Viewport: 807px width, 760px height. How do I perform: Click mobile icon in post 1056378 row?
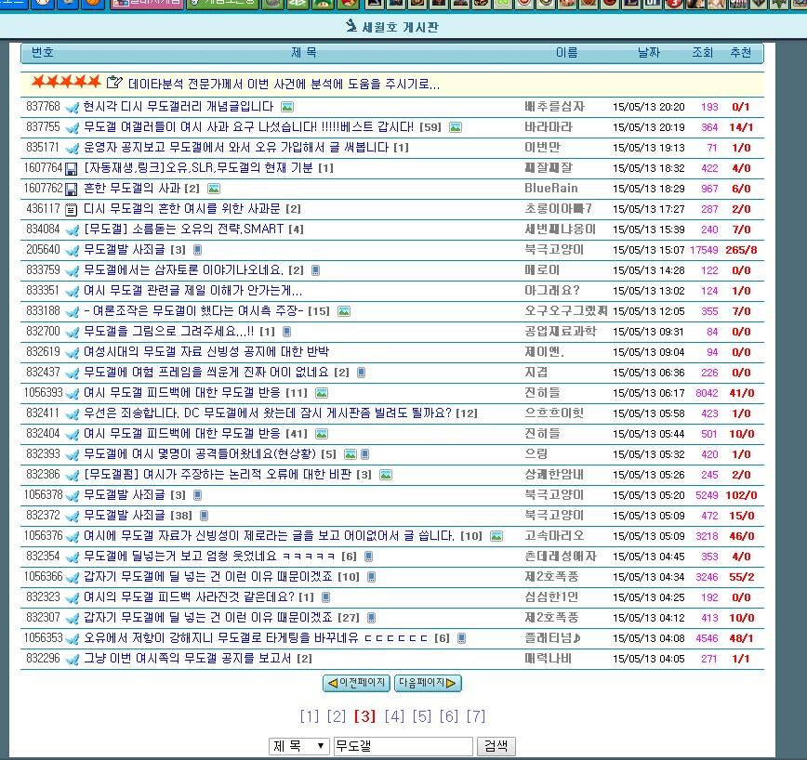(197, 495)
